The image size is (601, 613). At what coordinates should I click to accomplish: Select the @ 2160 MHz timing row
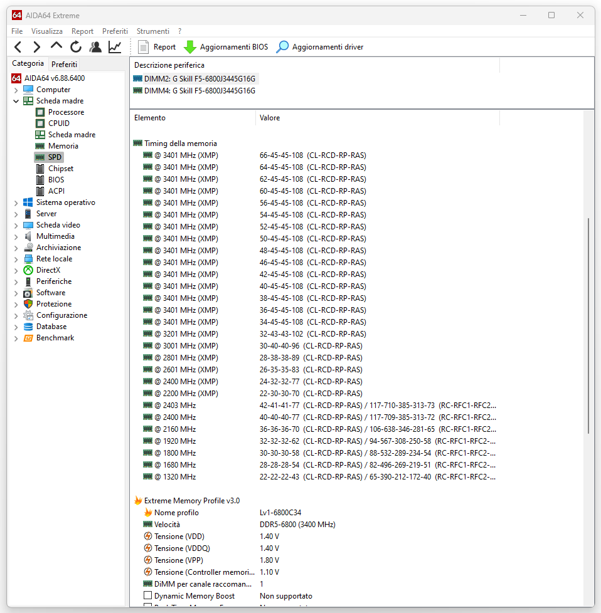coord(314,429)
